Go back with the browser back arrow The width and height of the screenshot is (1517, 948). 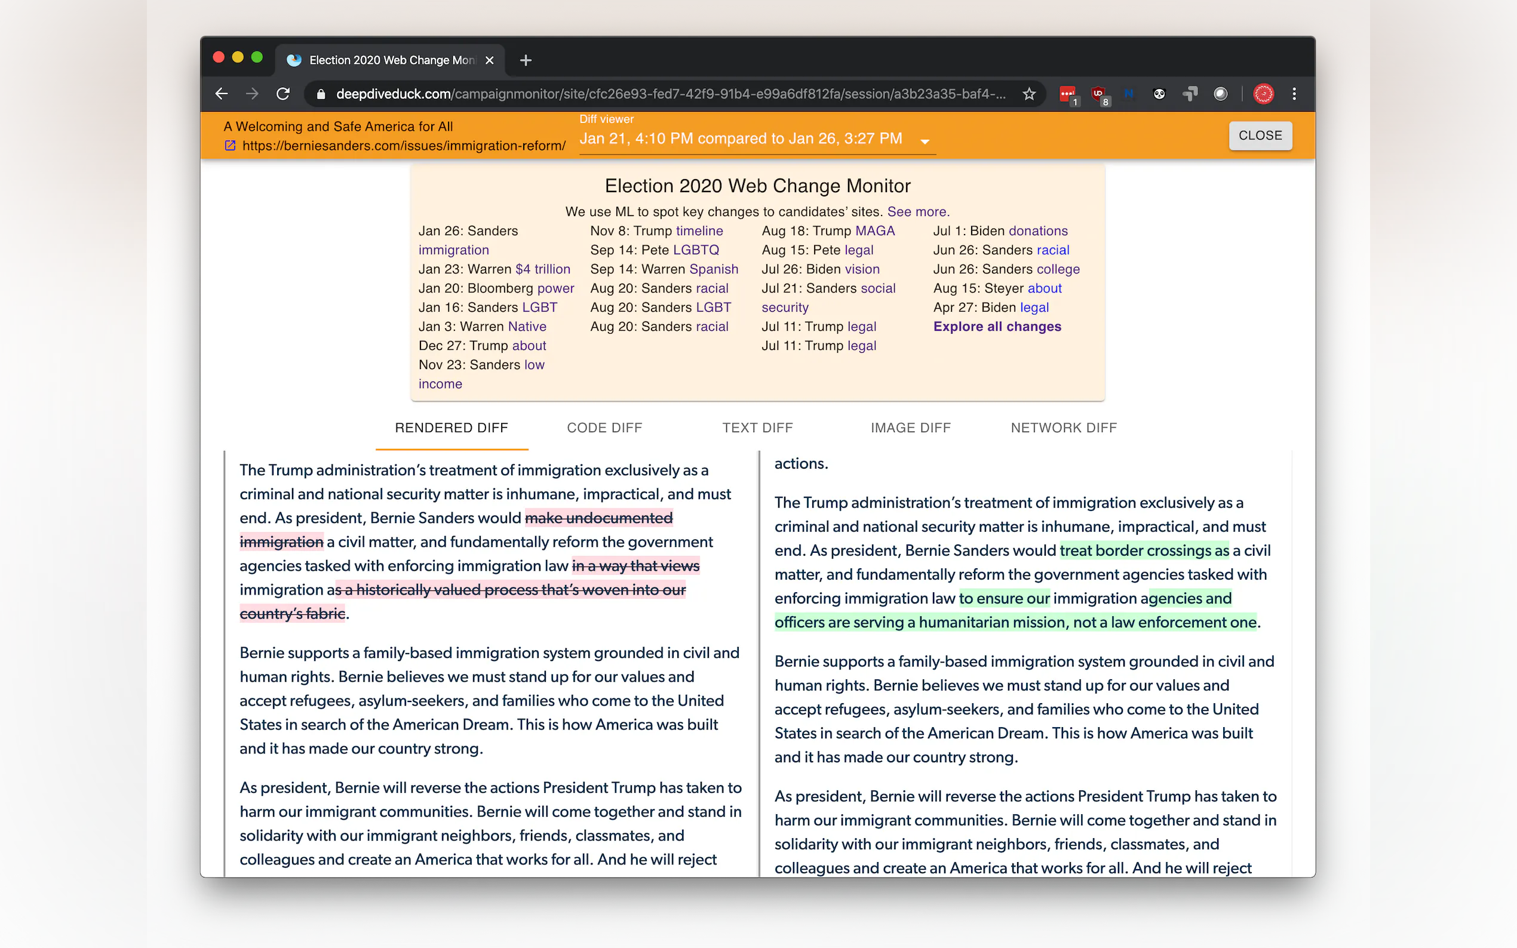point(222,94)
